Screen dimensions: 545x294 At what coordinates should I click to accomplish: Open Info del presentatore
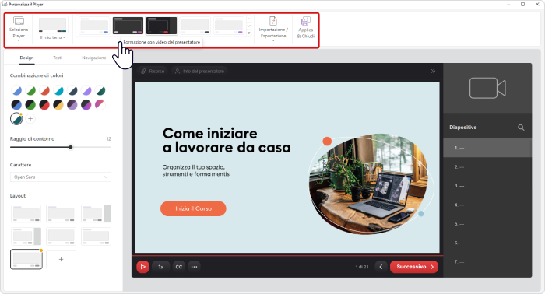tap(199, 71)
